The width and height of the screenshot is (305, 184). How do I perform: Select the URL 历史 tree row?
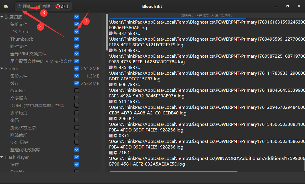coord(19,142)
